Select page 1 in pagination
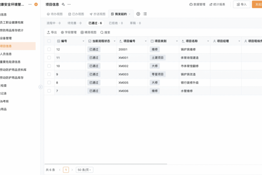The width and height of the screenshot is (262, 175). coord(66,170)
